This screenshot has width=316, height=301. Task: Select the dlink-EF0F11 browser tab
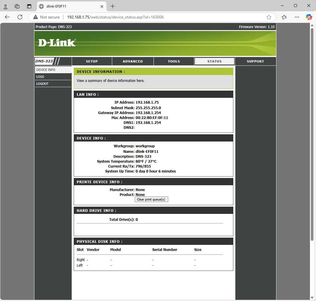point(71,6)
